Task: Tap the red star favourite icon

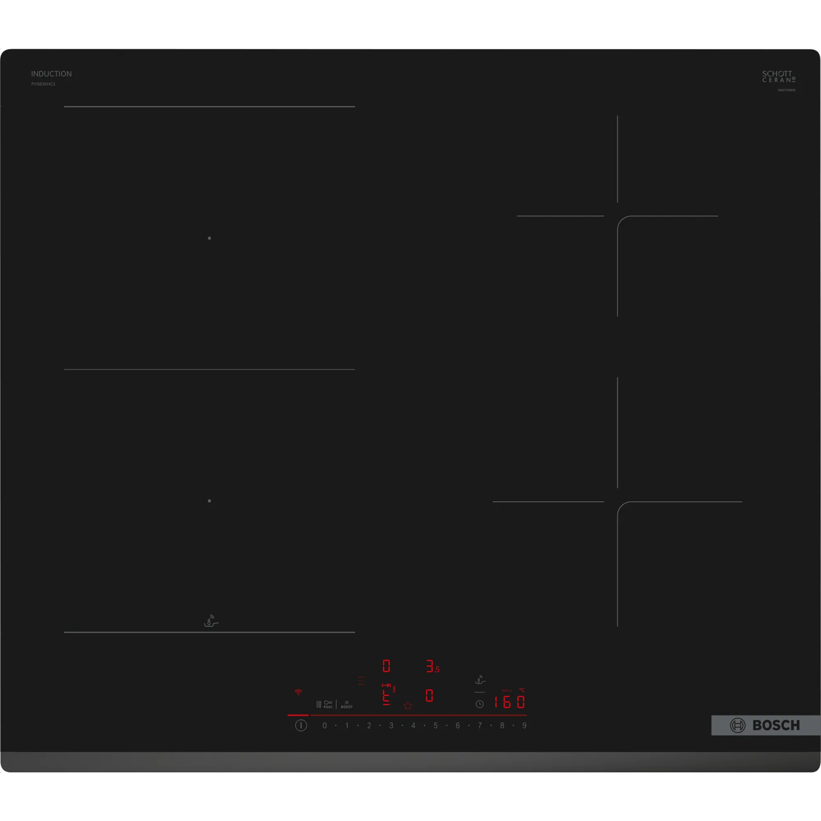Action: pyautogui.click(x=408, y=706)
